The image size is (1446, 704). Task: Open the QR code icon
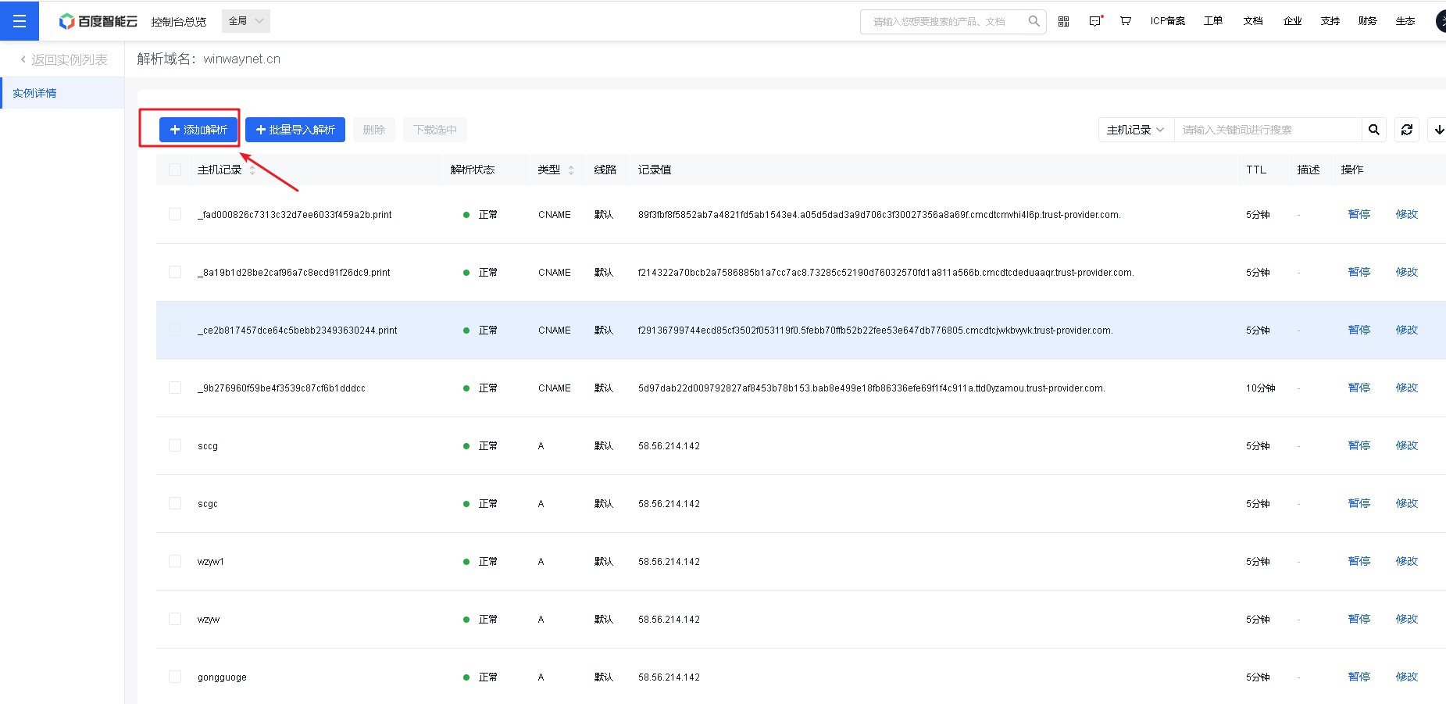click(1063, 21)
